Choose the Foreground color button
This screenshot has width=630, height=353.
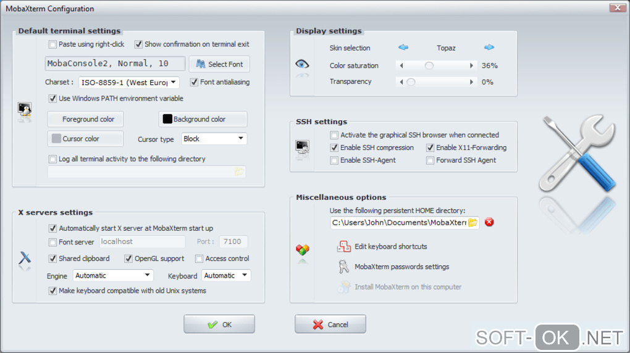click(86, 119)
